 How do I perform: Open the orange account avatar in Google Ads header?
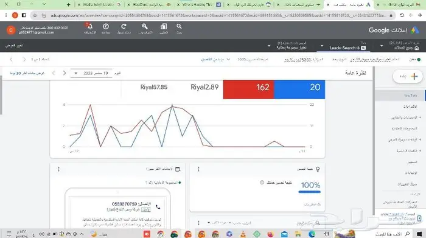11,30
